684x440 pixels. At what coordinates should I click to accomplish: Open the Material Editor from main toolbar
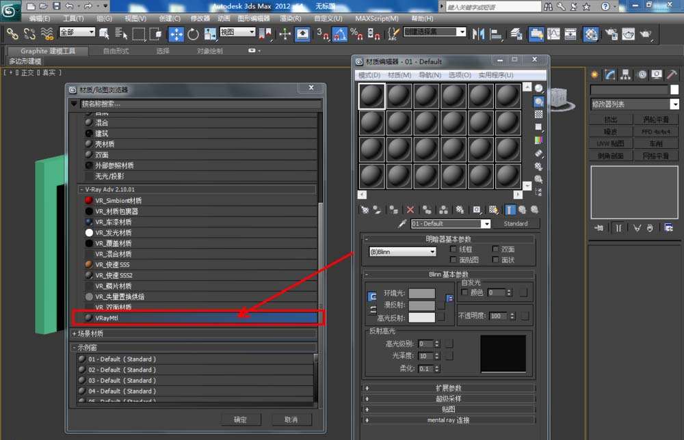[x=591, y=34]
